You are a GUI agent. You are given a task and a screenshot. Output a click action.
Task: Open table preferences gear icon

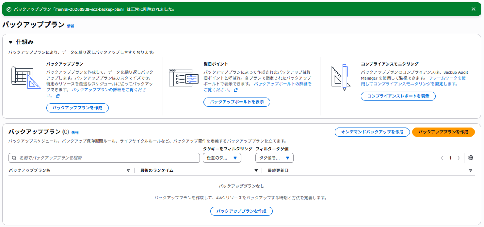(x=471, y=158)
